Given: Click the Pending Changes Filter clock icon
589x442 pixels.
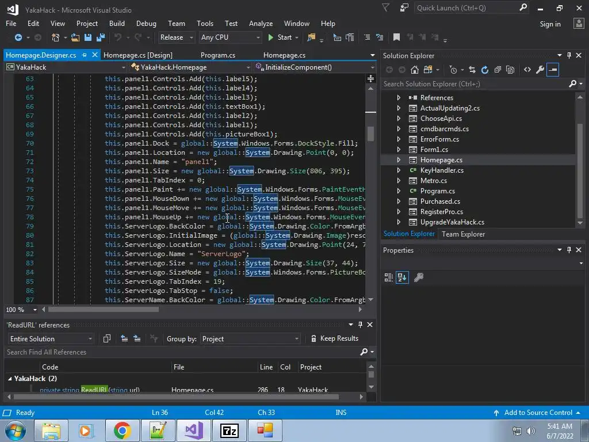Looking at the screenshot, I should coord(453,70).
